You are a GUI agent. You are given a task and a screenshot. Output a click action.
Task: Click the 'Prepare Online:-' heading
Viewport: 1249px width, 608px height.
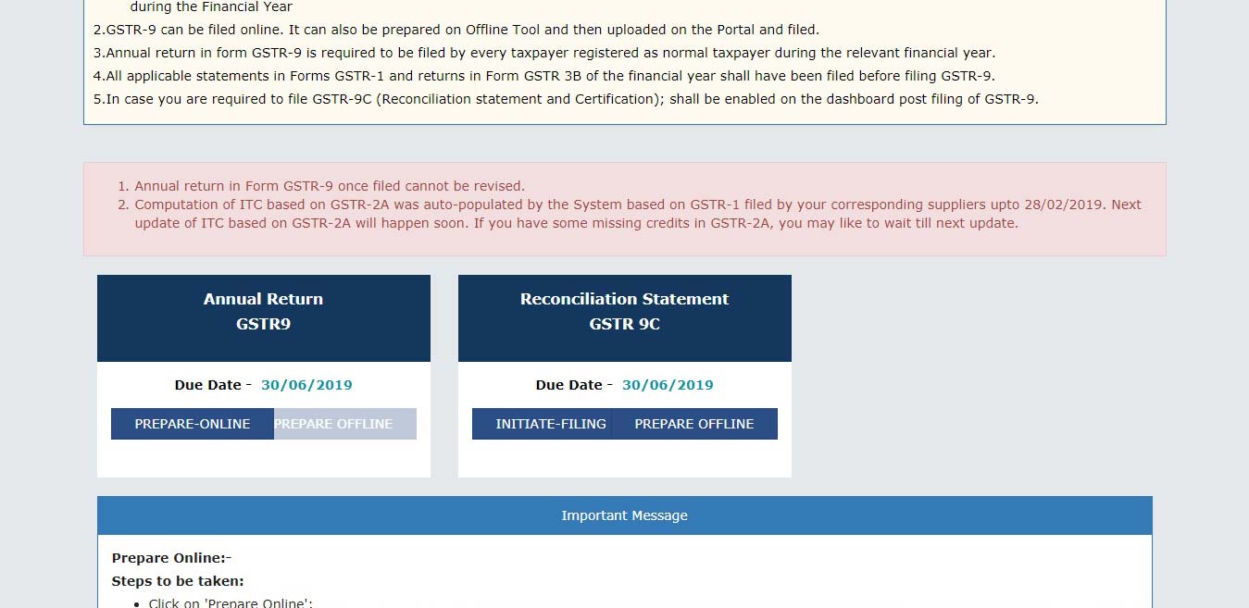click(171, 558)
